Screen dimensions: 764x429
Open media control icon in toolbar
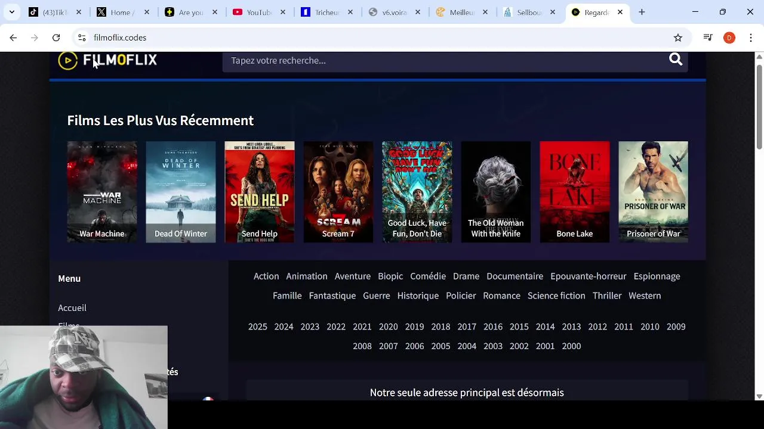[708, 38]
